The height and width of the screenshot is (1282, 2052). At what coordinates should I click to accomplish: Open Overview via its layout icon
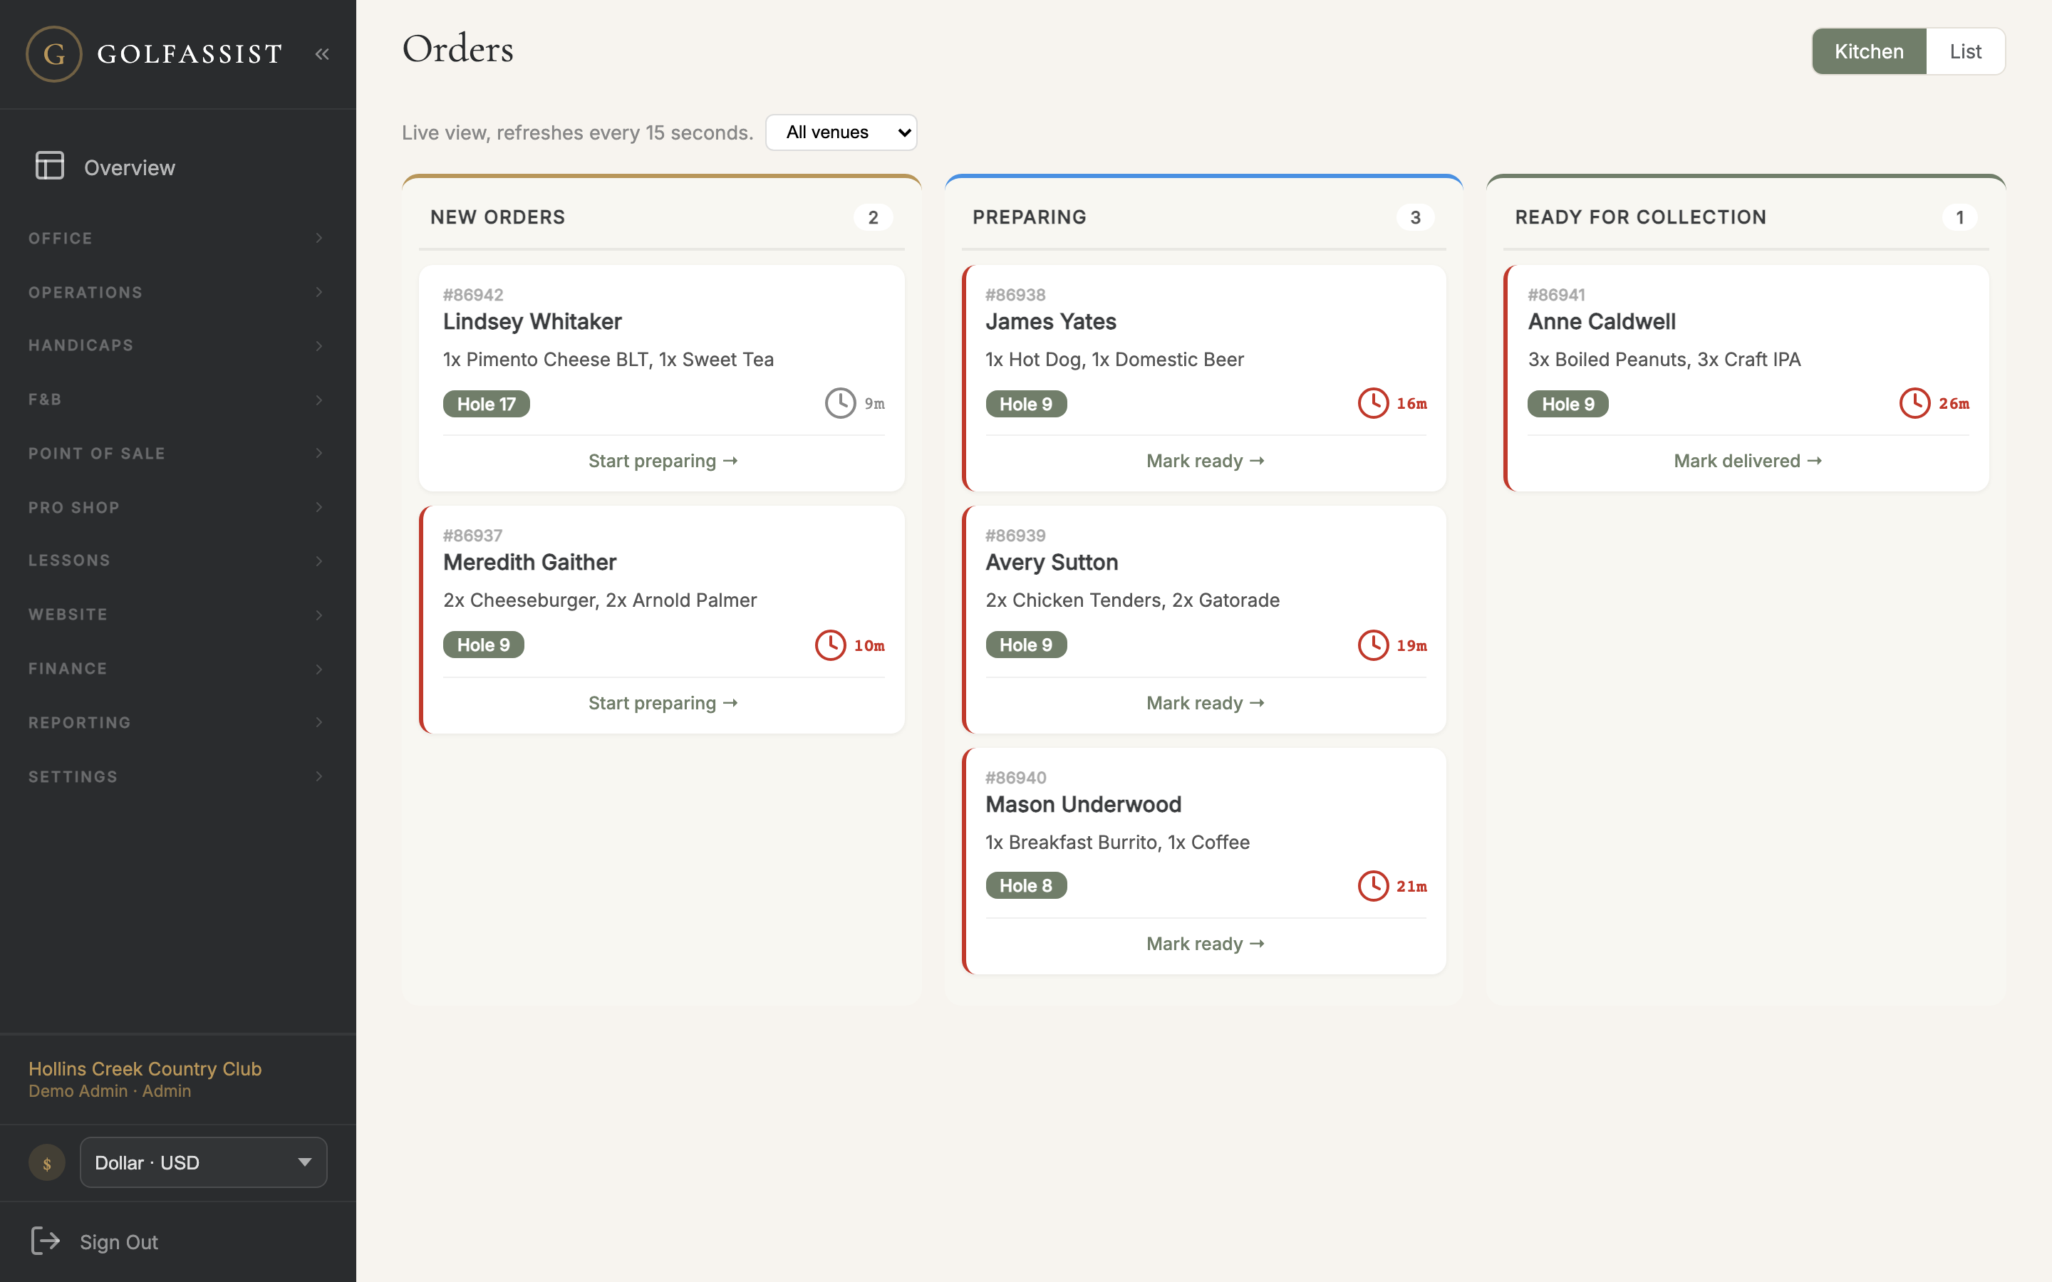click(x=49, y=166)
